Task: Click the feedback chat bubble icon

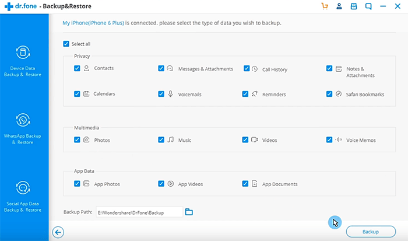Action: [368, 6]
